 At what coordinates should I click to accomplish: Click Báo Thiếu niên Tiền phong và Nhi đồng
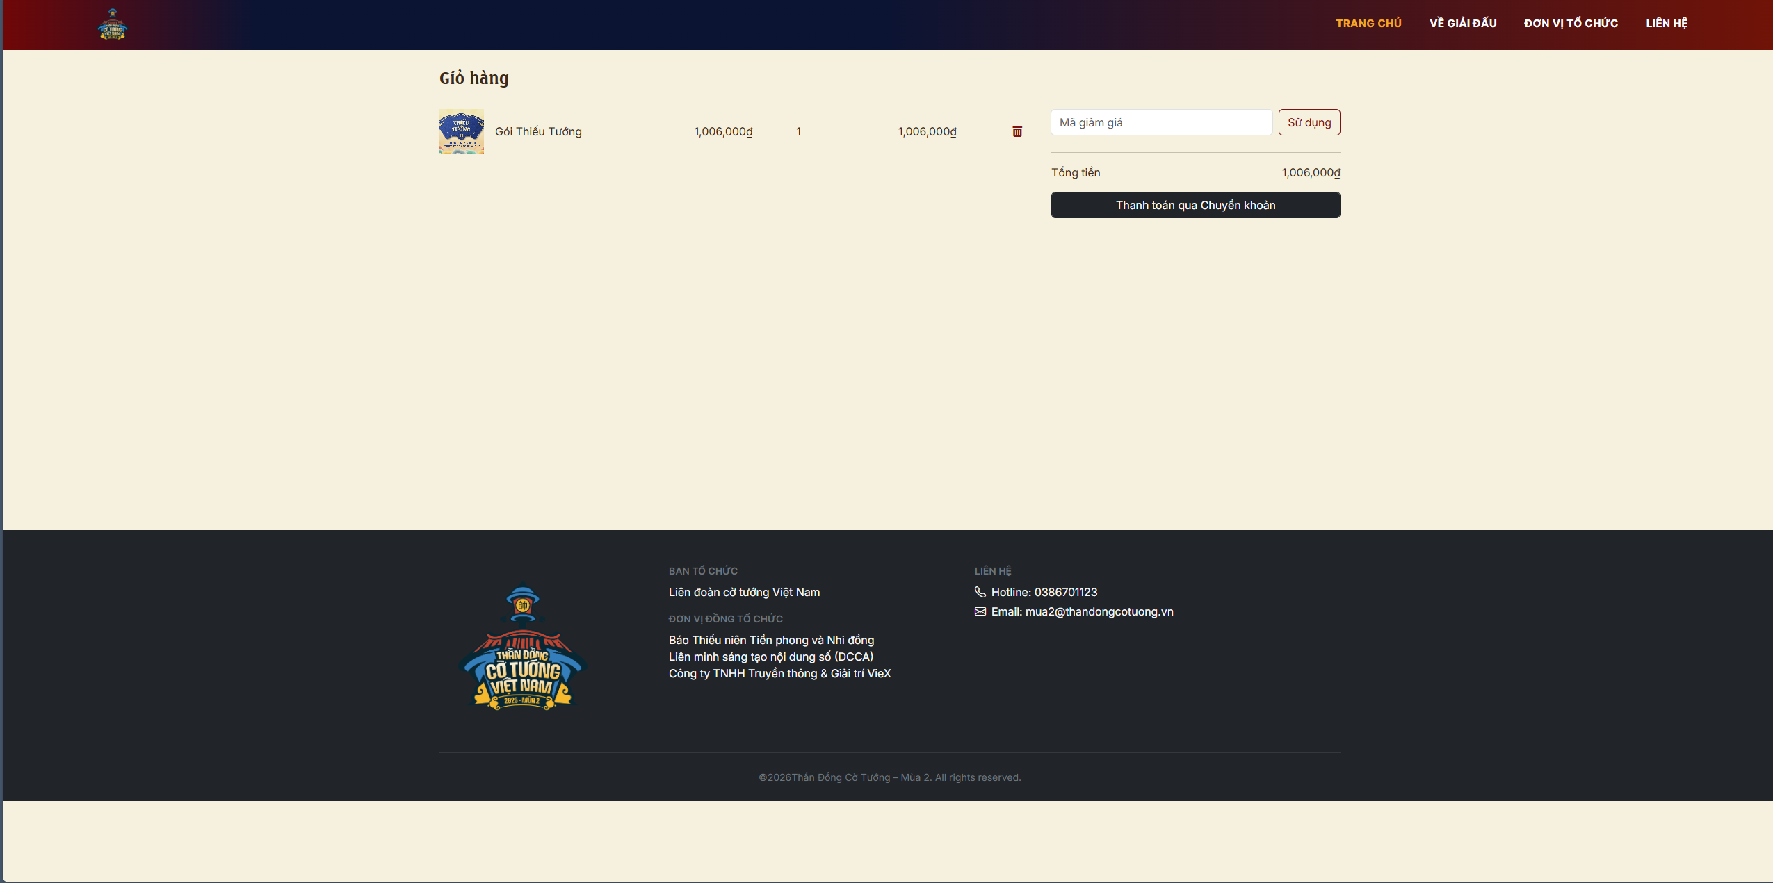coord(771,640)
